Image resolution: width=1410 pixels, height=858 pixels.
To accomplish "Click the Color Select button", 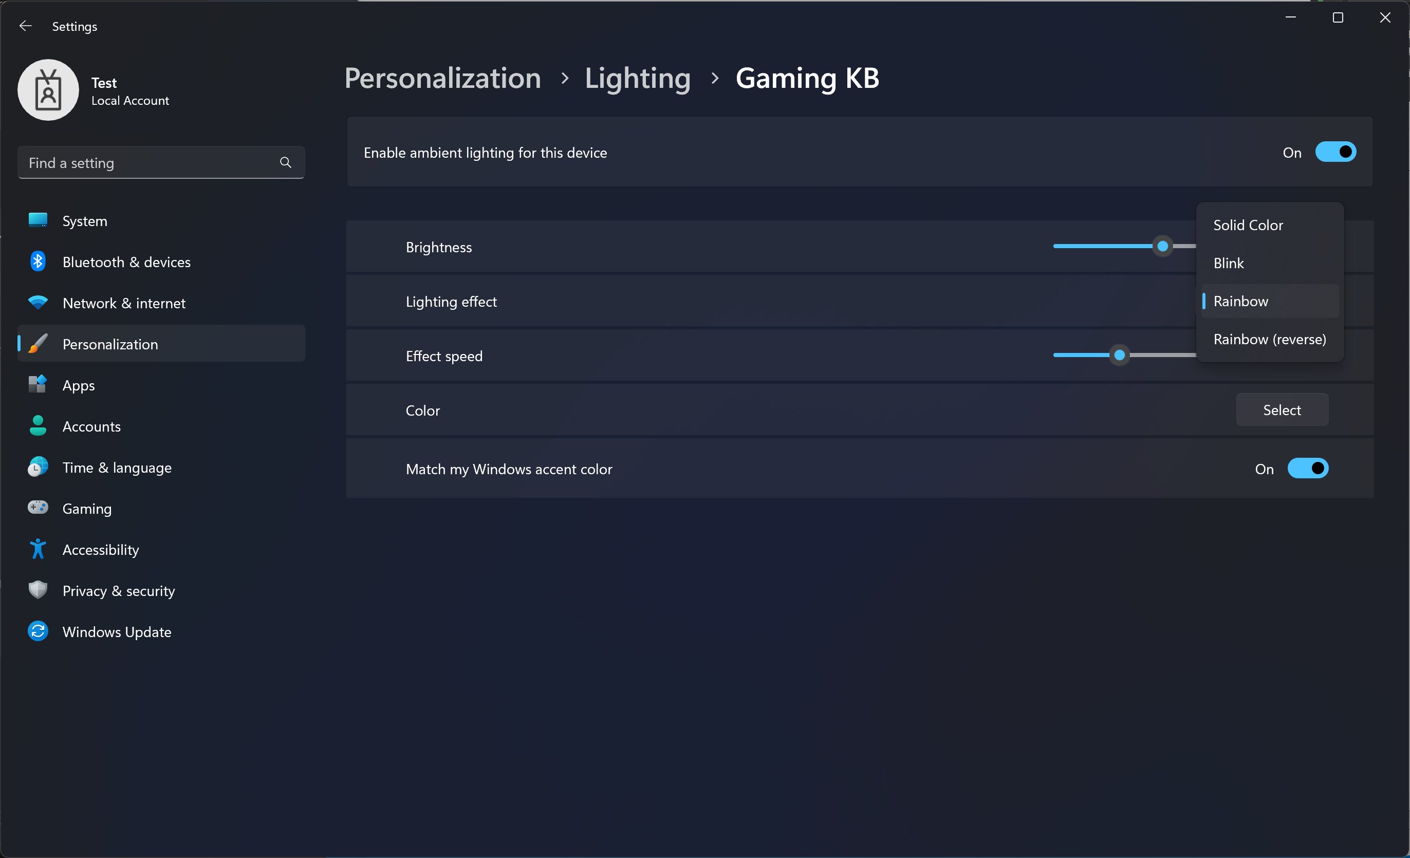I will tap(1282, 409).
